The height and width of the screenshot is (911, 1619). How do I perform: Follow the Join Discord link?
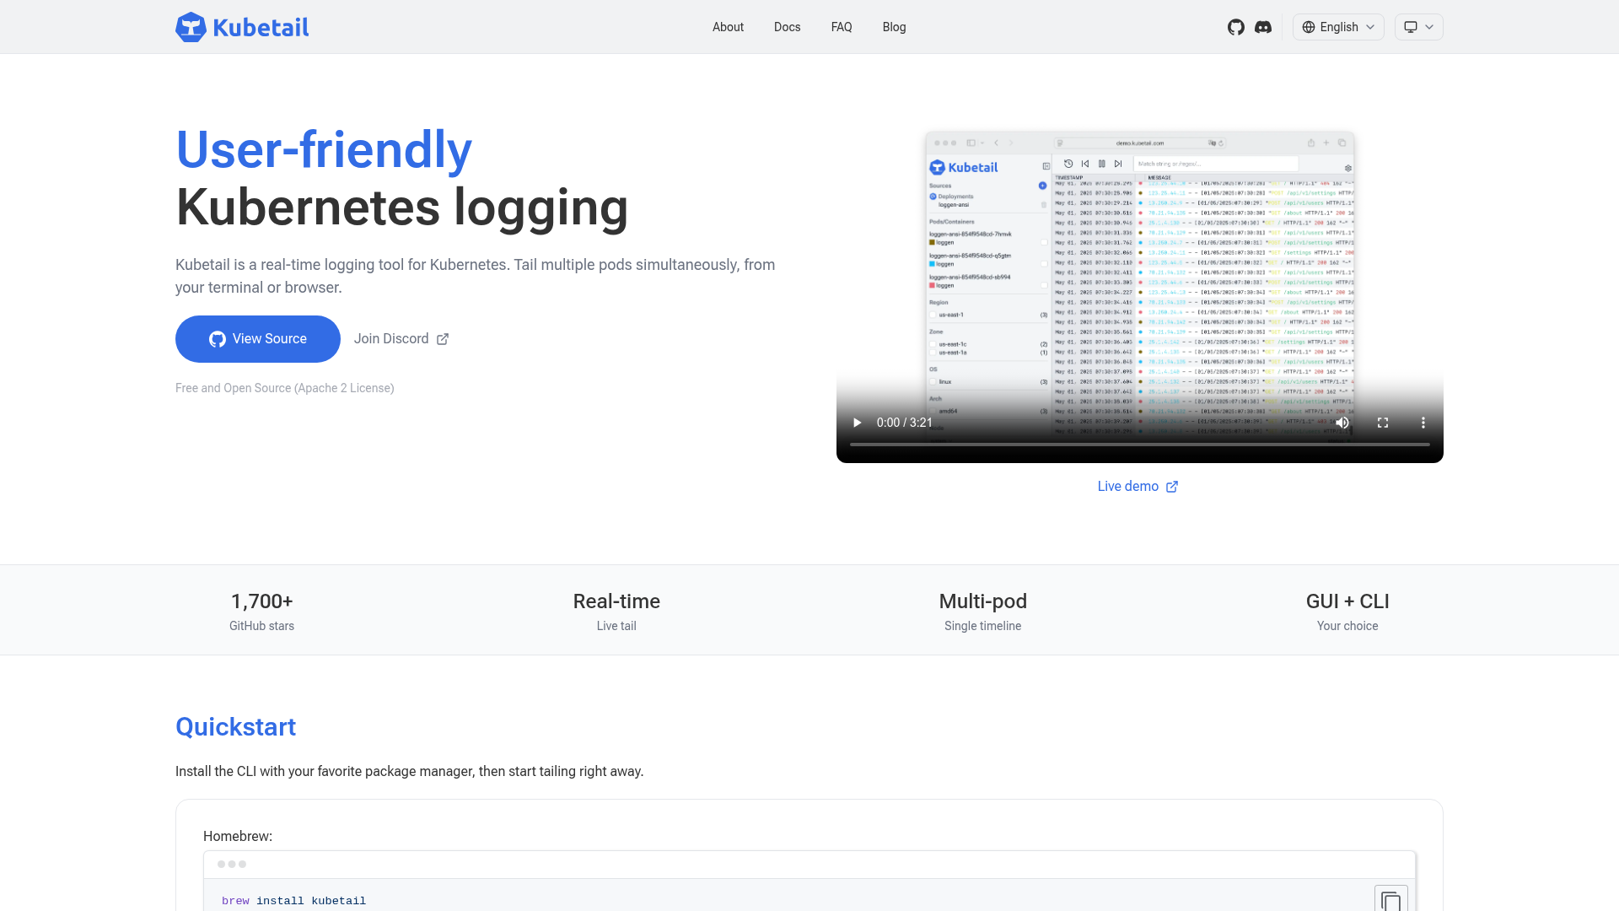401,339
